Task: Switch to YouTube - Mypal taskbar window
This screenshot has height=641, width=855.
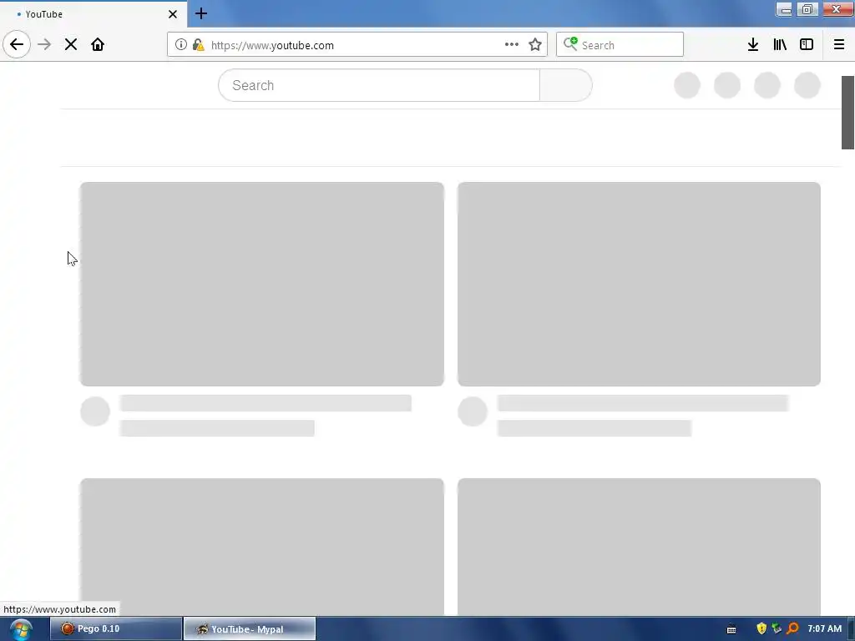Action: pos(249,629)
